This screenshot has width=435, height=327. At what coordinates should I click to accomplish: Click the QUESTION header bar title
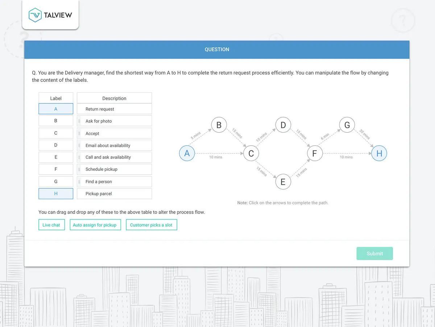click(217, 50)
